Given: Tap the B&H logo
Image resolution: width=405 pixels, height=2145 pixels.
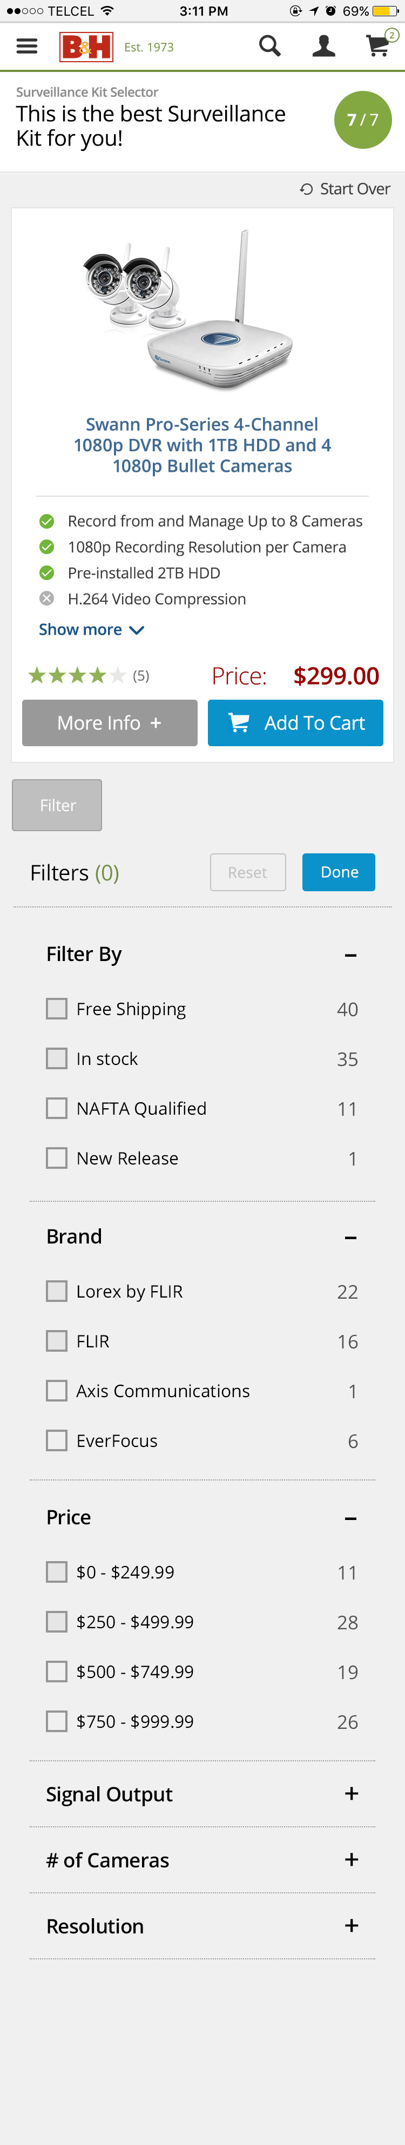Looking at the screenshot, I should pos(86,47).
